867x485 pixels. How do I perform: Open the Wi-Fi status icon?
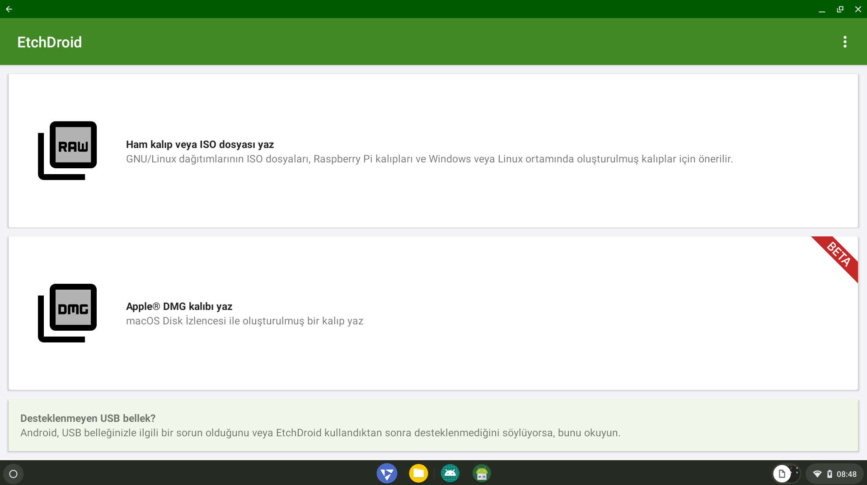(817, 474)
